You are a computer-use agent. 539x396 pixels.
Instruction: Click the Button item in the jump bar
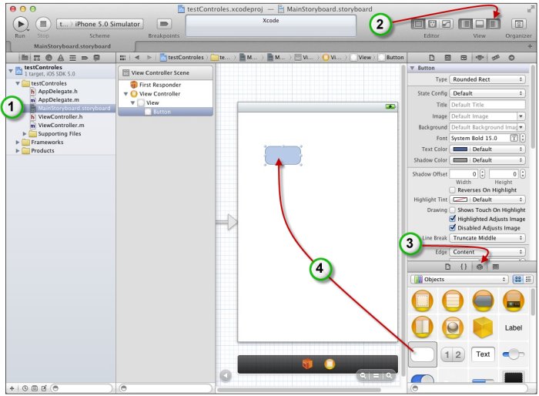pyautogui.click(x=391, y=58)
